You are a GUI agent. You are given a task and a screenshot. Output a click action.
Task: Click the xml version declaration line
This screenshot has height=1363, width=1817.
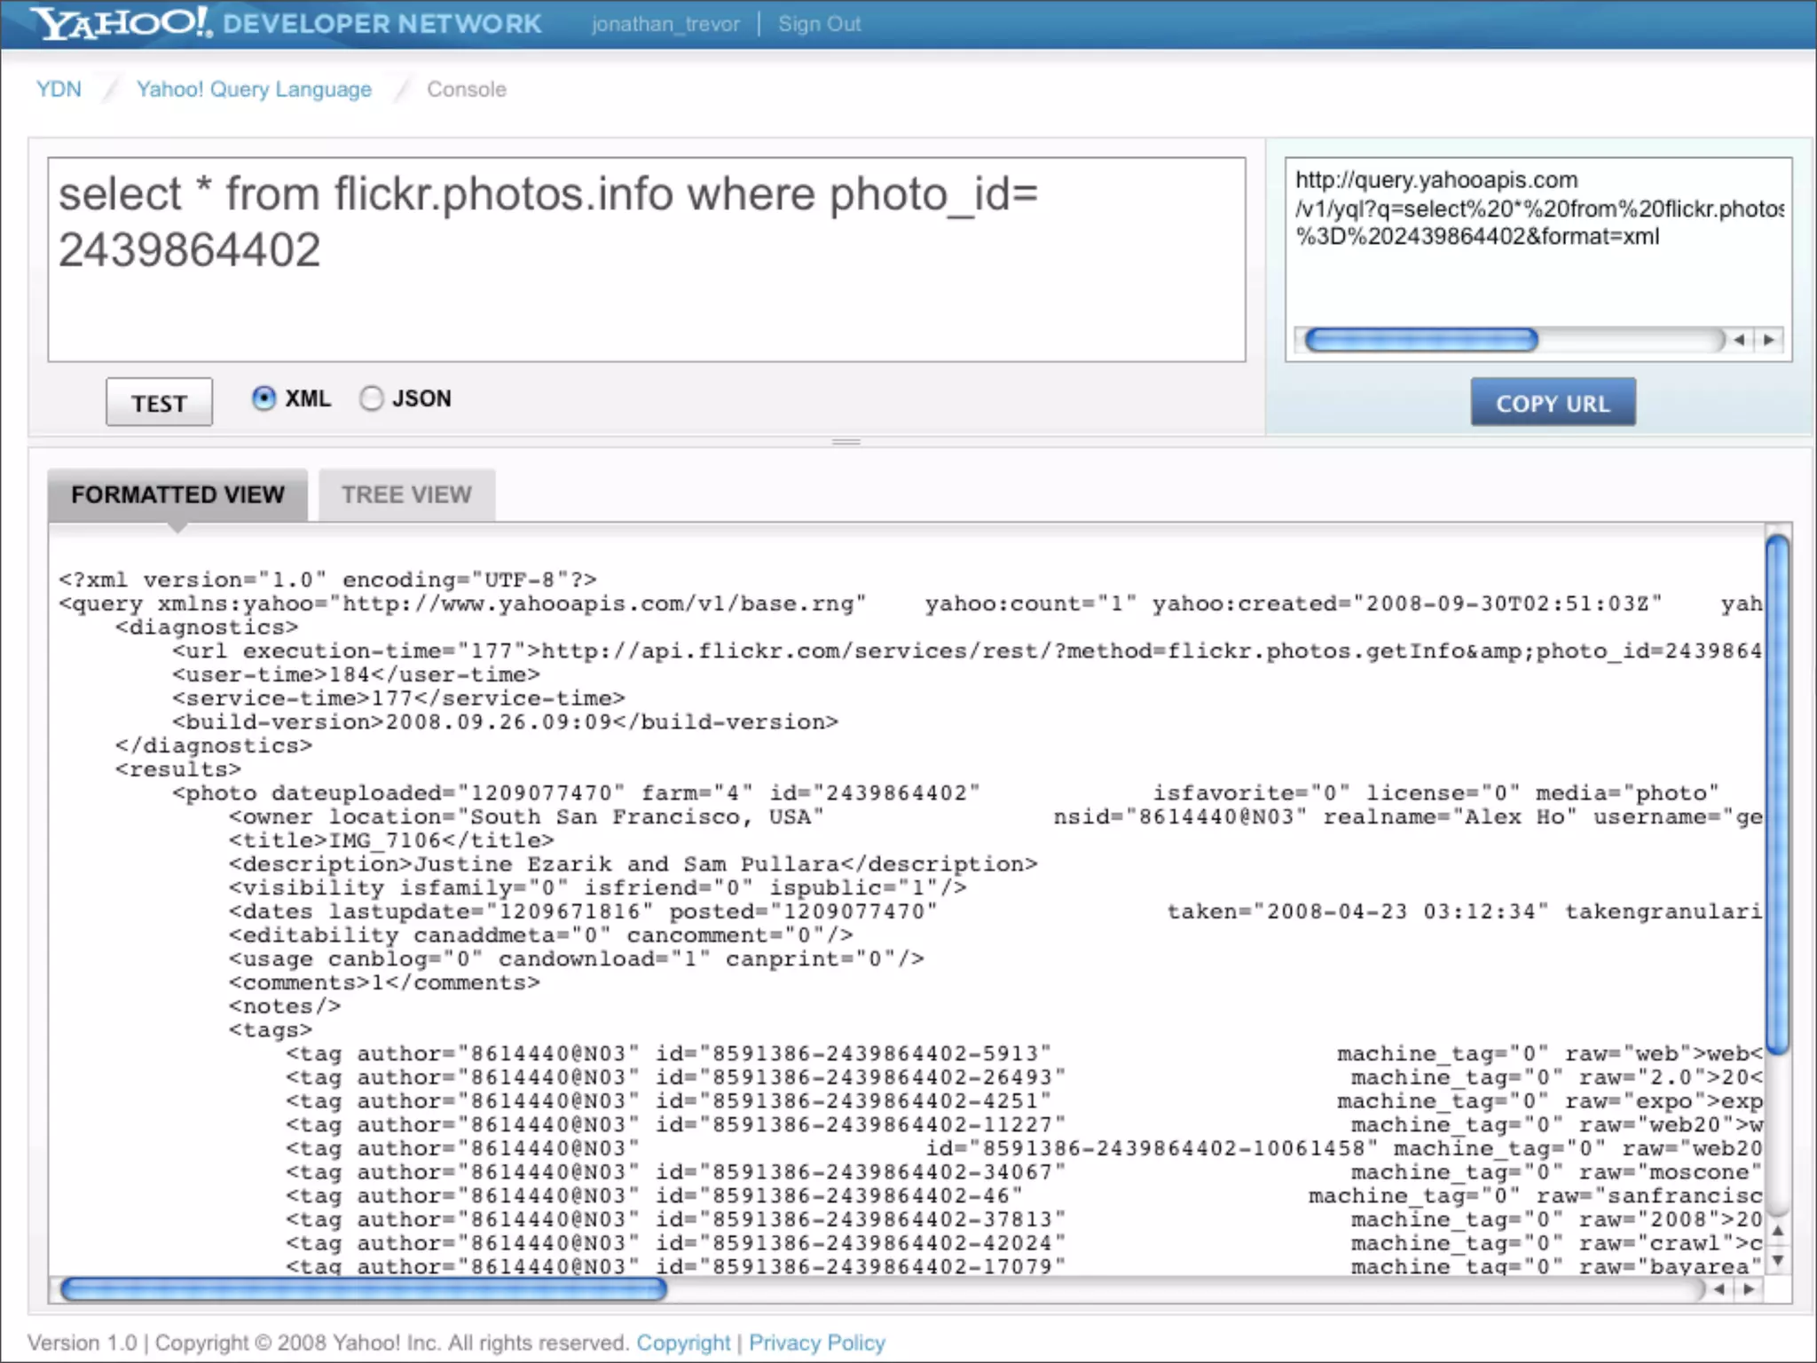(327, 579)
